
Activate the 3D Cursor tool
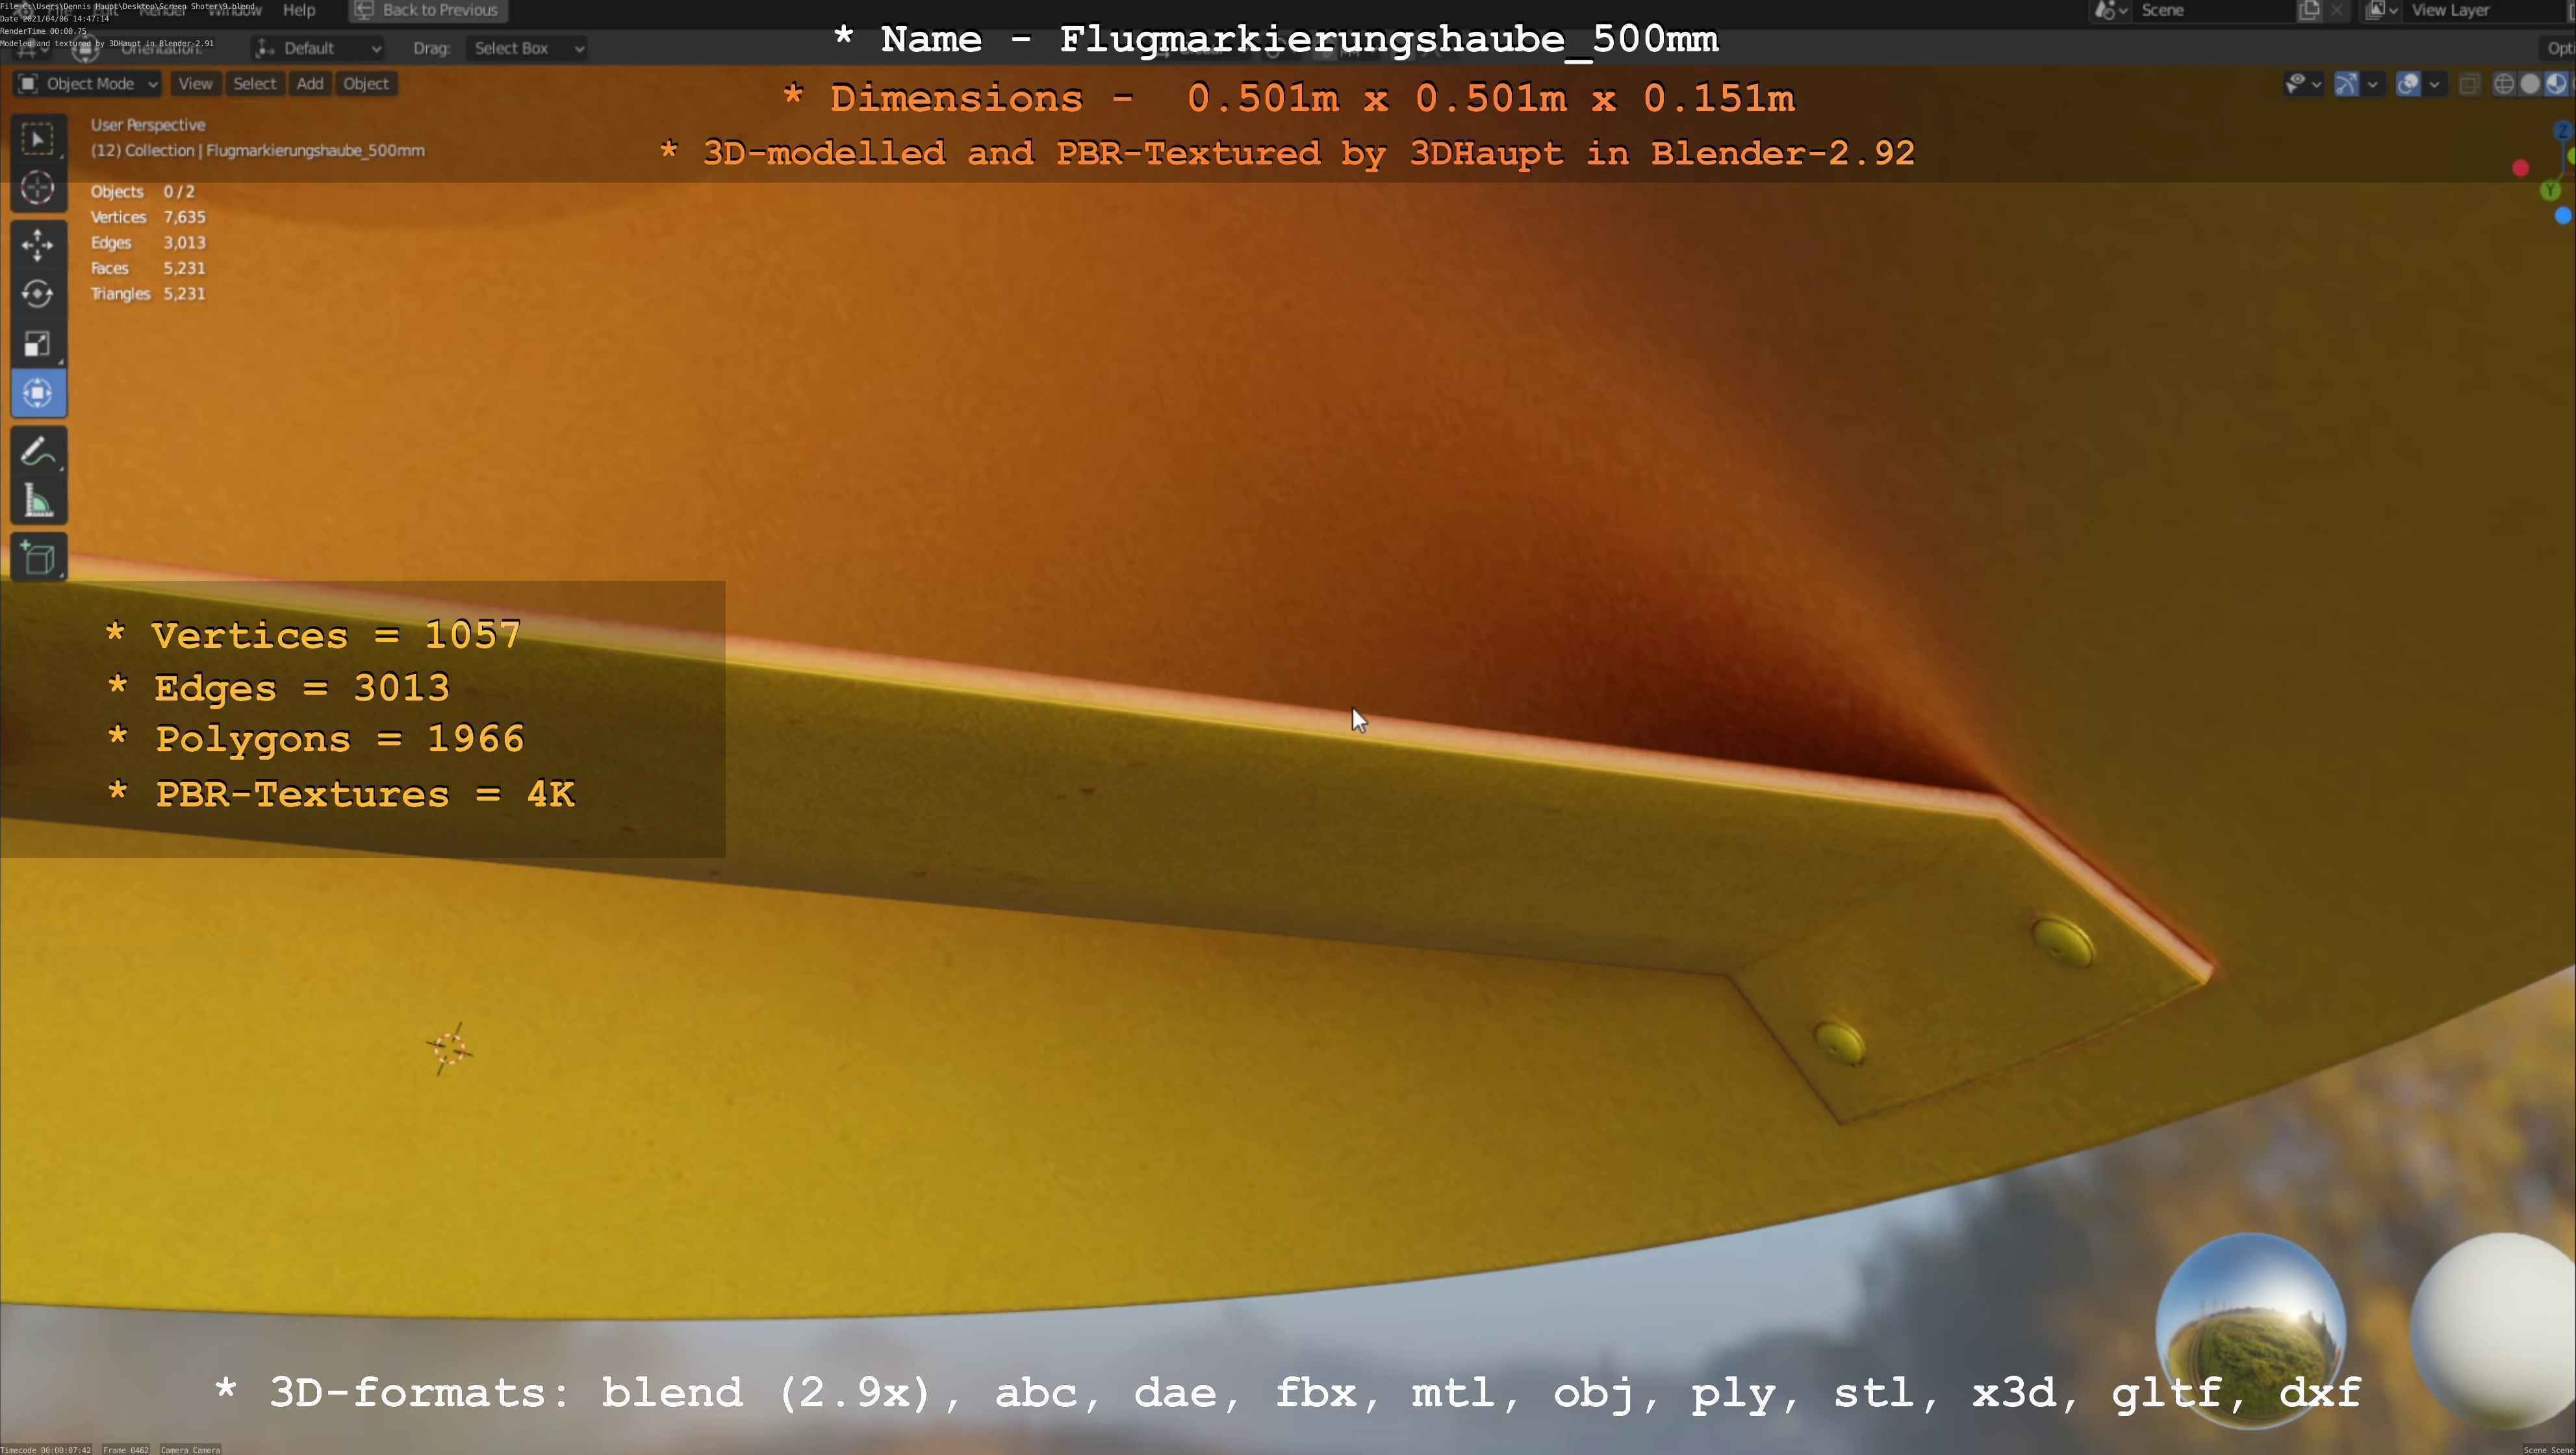[x=38, y=188]
